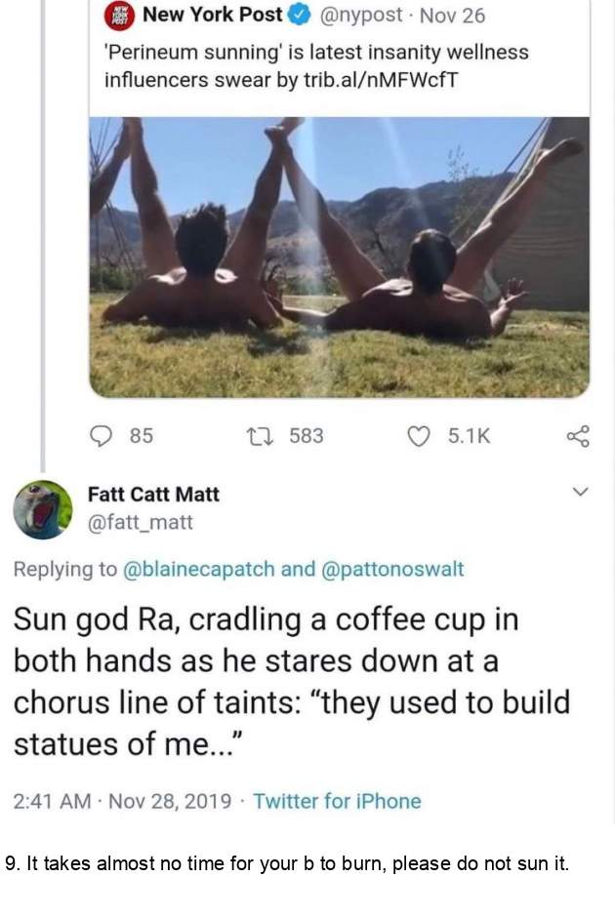615x917 pixels.
Task: Click the share icon on the tweet
Action: pos(578,436)
